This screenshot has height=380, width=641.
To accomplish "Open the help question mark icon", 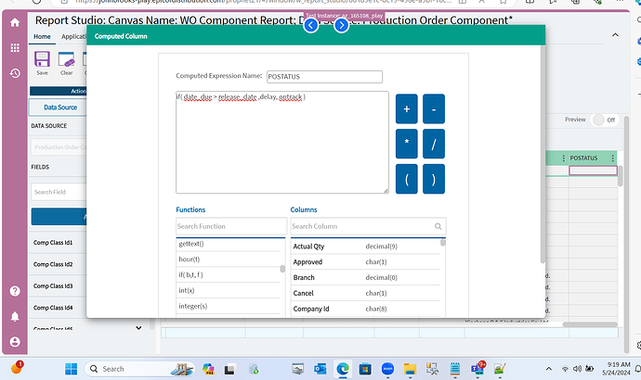I will pyautogui.click(x=15, y=291).
